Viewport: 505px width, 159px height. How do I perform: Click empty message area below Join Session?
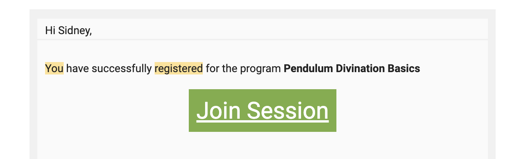point(263,145)
